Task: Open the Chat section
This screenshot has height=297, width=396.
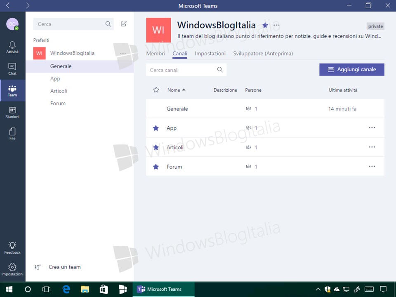Action: point(12,69)
